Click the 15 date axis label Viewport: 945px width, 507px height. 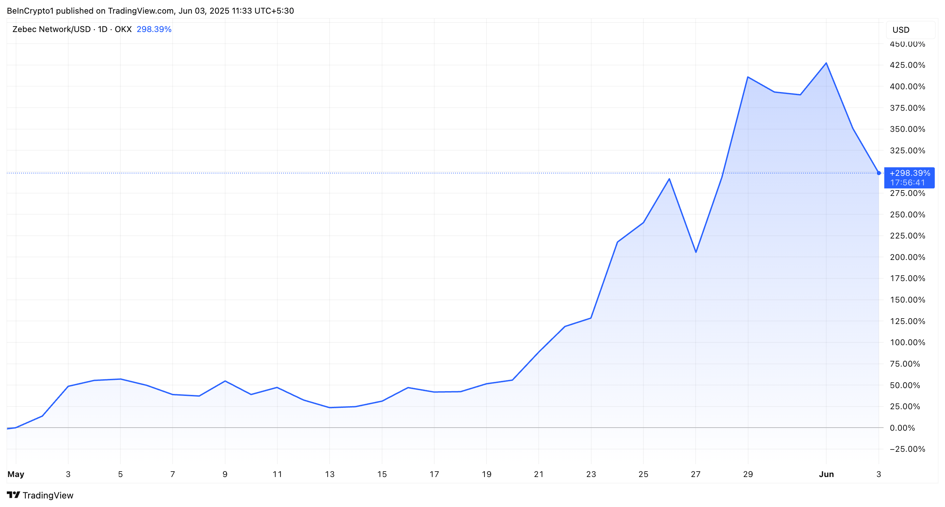382,474
